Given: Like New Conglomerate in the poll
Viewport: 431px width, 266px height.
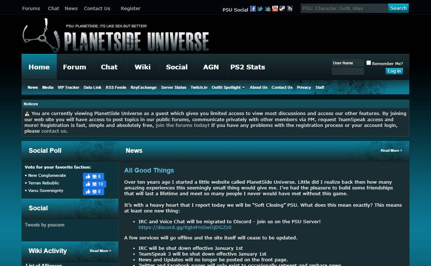Looking at the screenshot, I should [x=93, y=176].
